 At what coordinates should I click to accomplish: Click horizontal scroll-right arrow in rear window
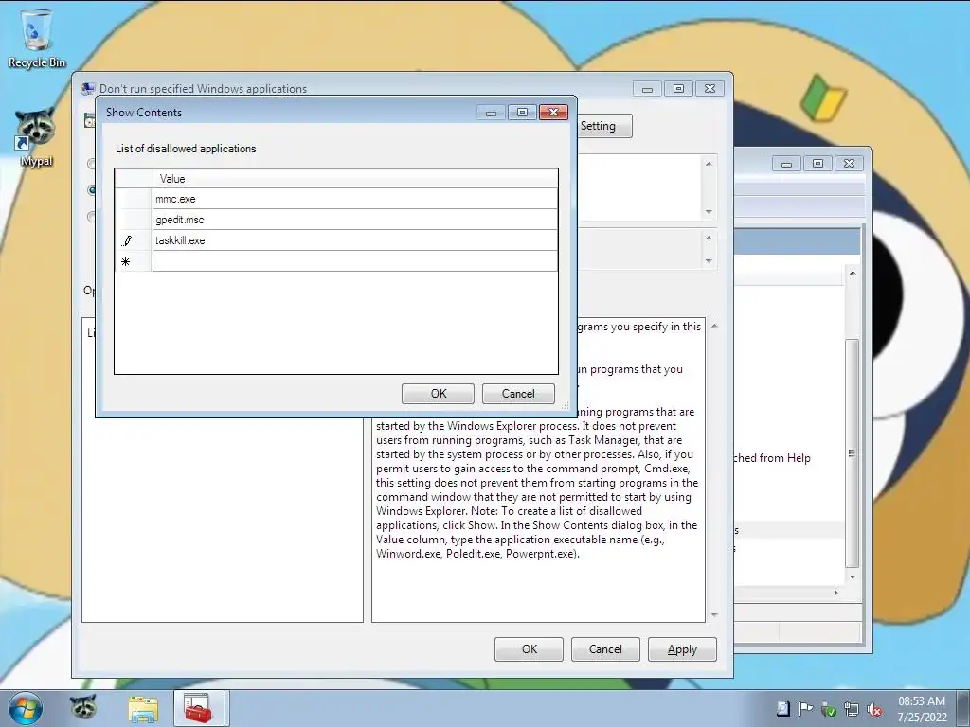pyautogui.click(x=835, y=593)
